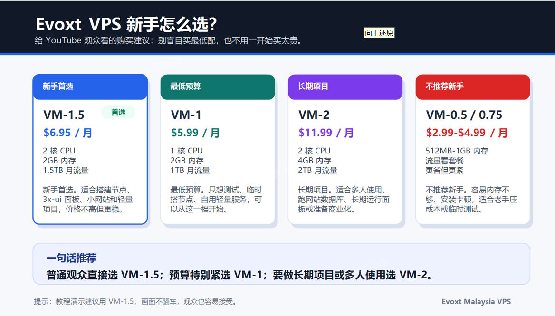Click the "1TB 月流量" line
555x316 pixels.
click(190, 170)
